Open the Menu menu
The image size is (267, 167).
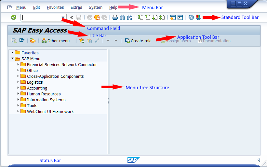click(21, 7)
